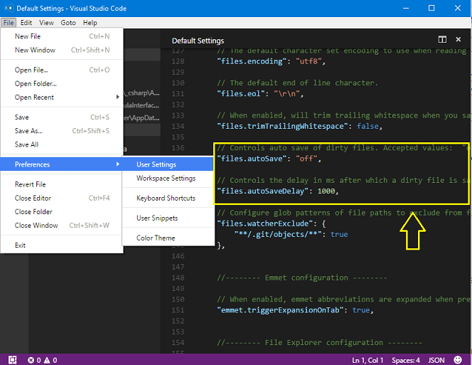This screenshot has width=472, height=365.
Task: Select New Window menu entry
Action: point(62,50)
